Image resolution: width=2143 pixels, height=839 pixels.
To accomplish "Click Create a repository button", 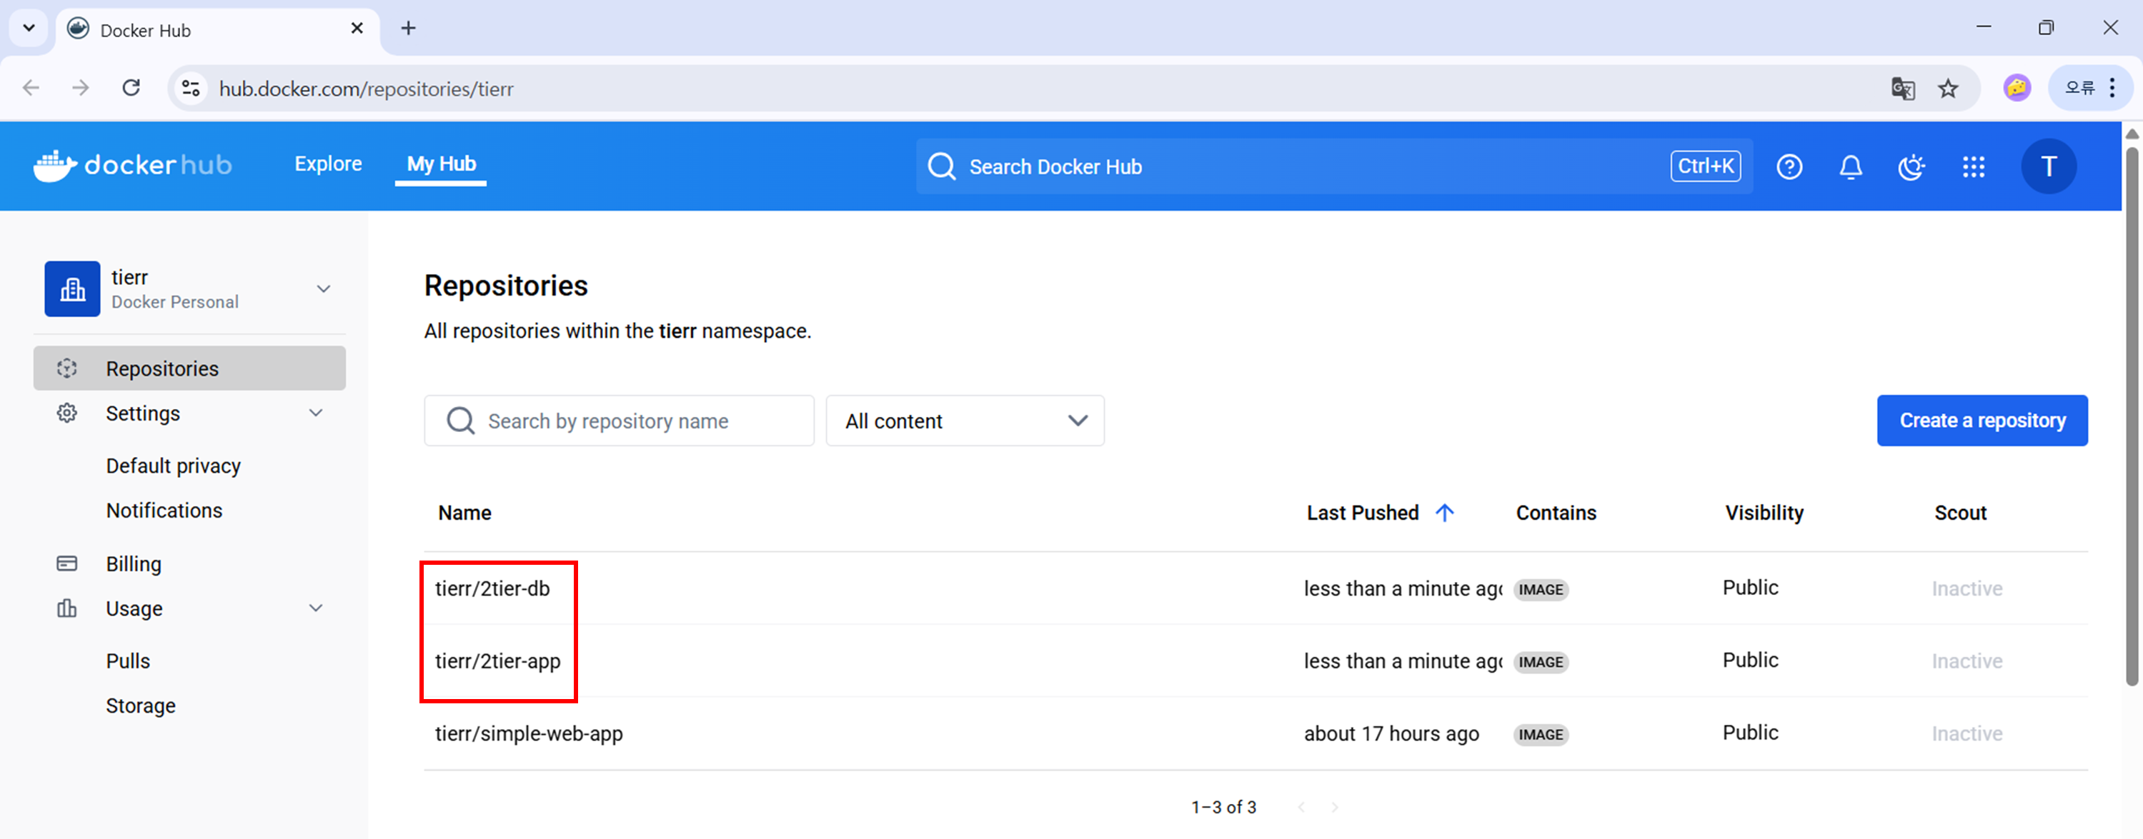I will pos(1982,421).
